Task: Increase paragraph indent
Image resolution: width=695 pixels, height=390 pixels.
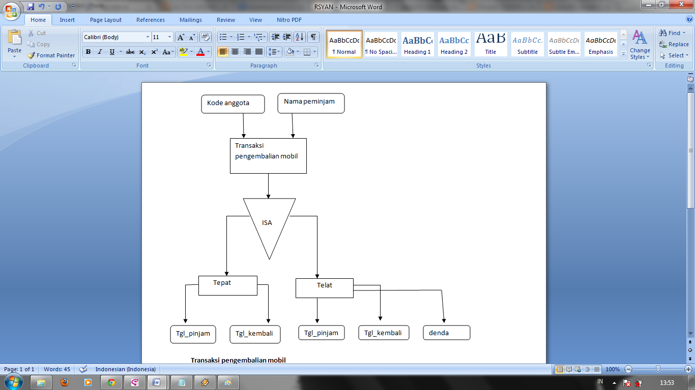Action: [x=287, y=37]
